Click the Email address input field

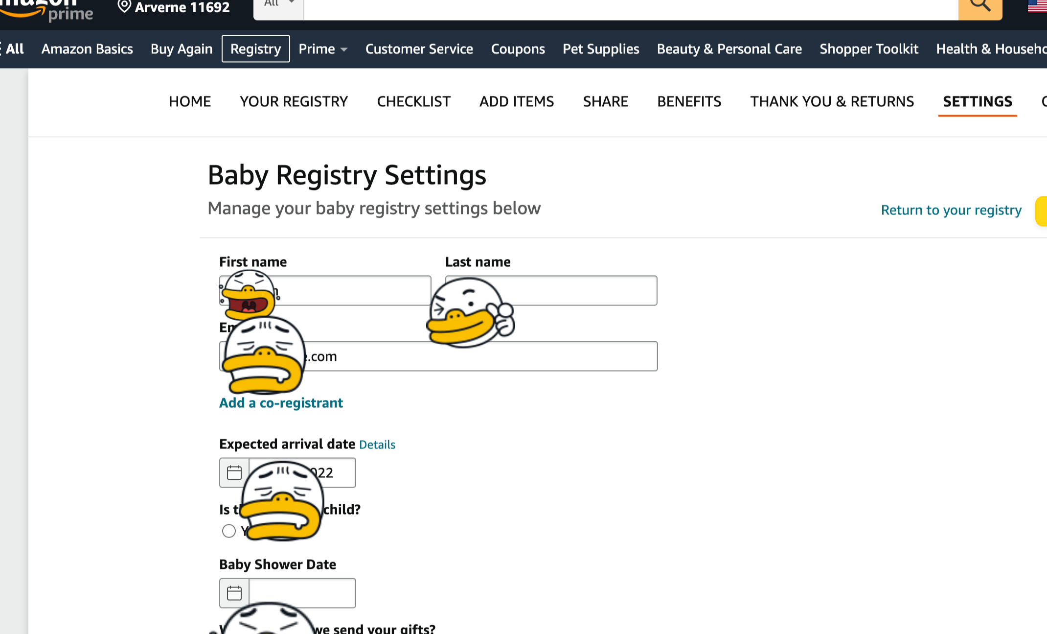pos(438,356)
